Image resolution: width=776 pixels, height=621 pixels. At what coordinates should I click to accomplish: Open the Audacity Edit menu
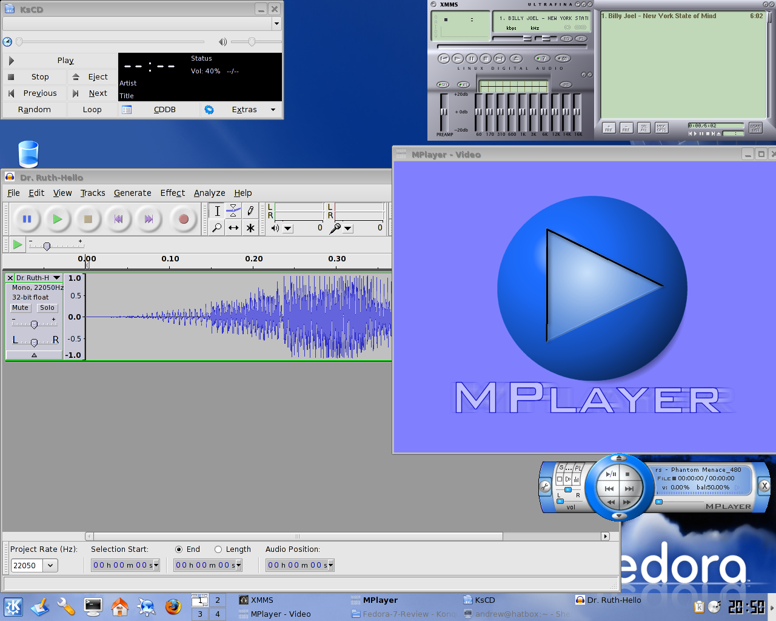[36, 193]
